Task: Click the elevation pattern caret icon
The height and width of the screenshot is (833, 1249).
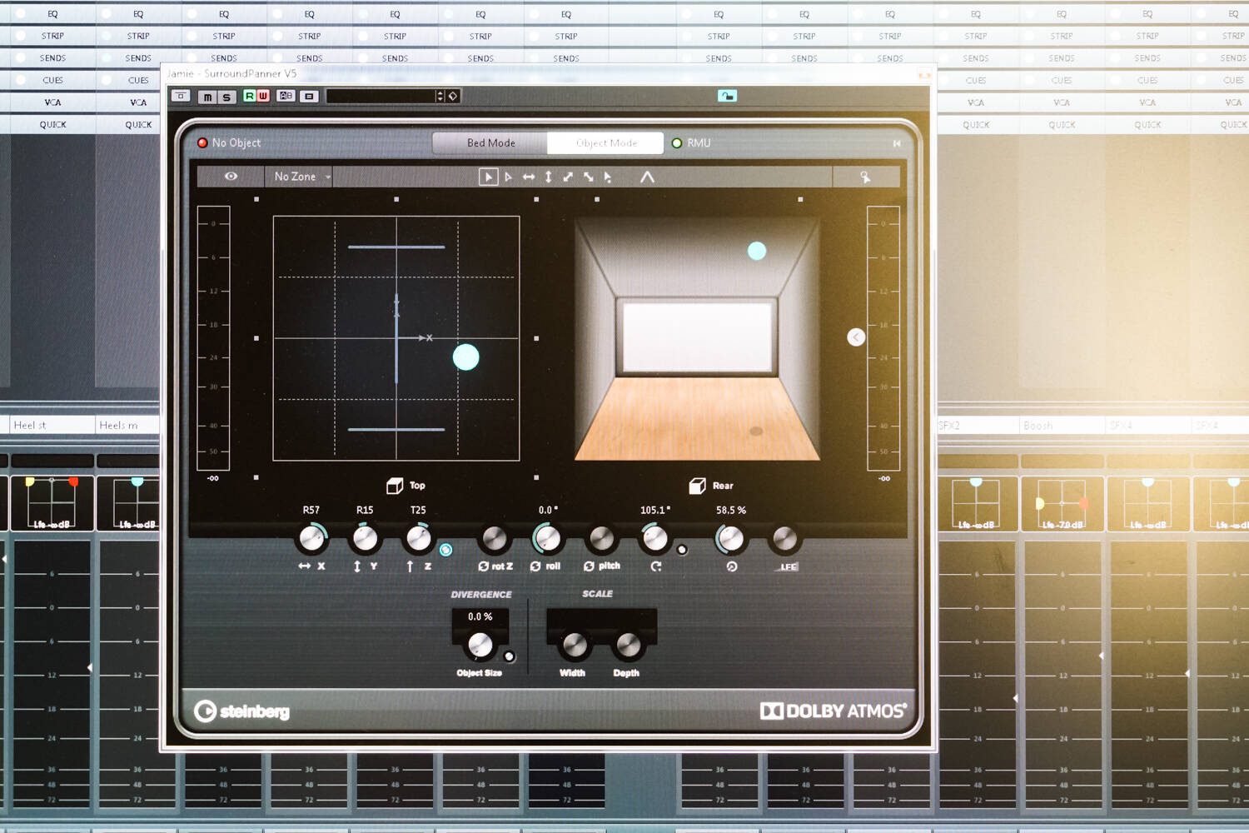Action: (x=647, y=177)
